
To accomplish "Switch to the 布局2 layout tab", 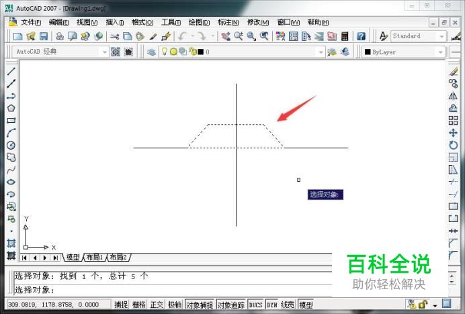I will coord(118,257).
